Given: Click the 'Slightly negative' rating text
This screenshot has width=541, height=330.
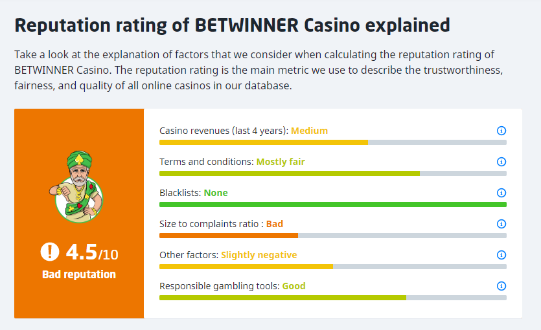Looking at the screenshot, I should [259, 255].
